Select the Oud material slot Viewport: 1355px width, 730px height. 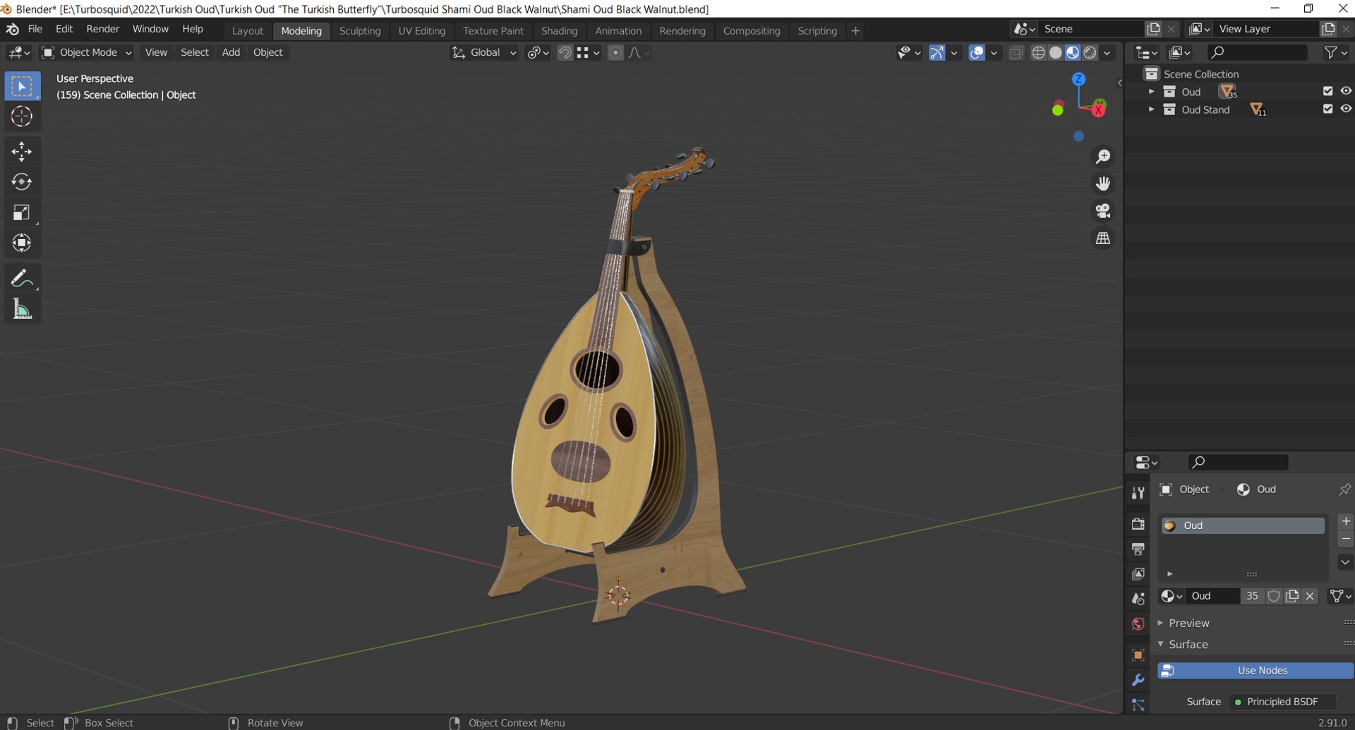[1243, 525]
